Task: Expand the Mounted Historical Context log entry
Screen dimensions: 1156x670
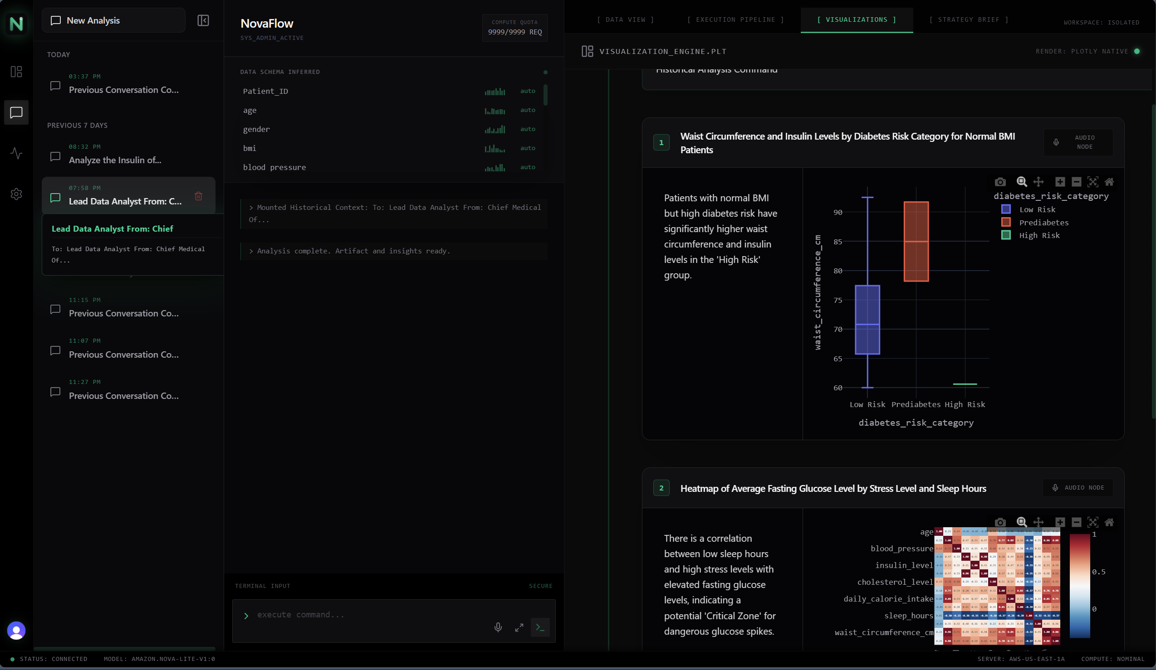Action: tap(394, 214)
